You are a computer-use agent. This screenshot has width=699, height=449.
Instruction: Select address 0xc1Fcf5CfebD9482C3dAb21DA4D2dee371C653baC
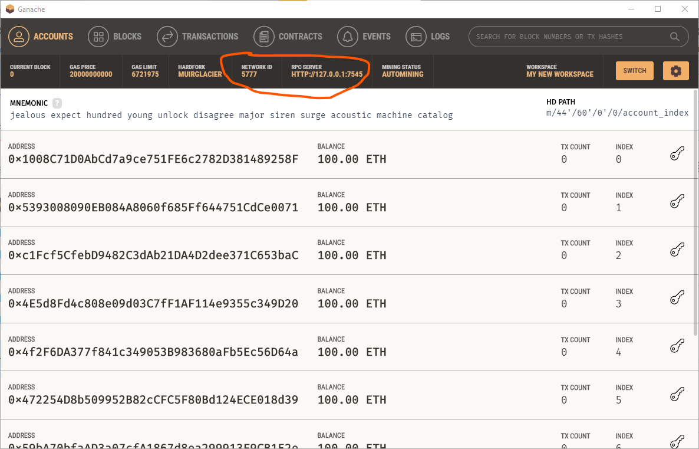pyautogui.click(x=153, y=255)
